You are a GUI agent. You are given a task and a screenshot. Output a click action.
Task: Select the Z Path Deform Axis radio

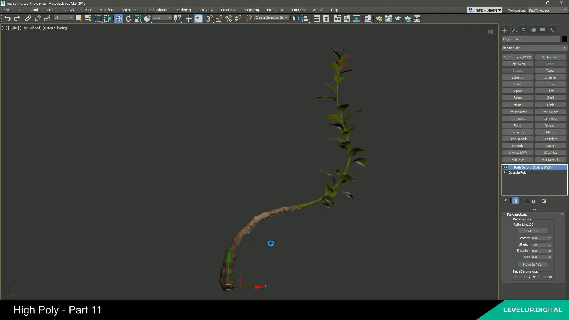tap(534, 277)
